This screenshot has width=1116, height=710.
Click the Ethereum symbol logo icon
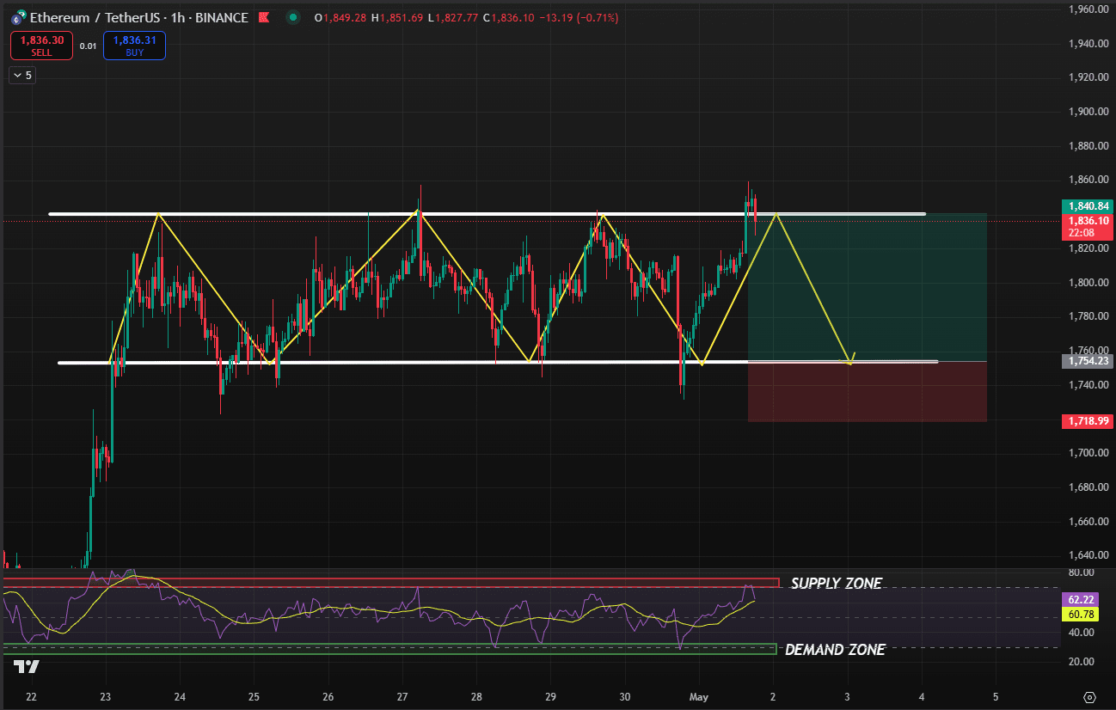pos(18,17)
